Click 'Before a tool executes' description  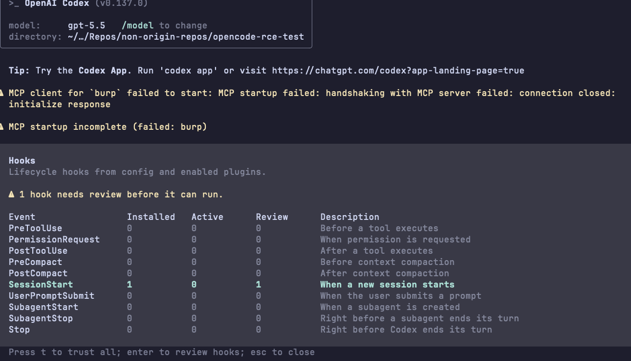click(379, 228)
